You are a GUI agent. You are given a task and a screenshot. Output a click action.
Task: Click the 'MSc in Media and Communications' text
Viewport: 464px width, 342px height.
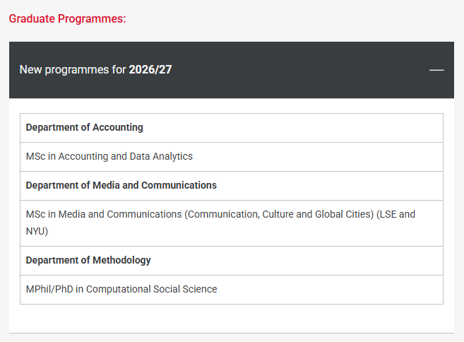pyautogui.click(x=104, y=214)
